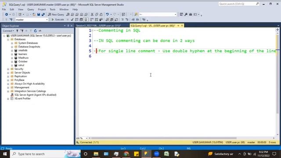Expand the October database node

[12, 61]
